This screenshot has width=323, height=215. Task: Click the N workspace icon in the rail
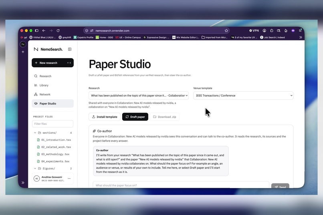[x=23, y=44]
